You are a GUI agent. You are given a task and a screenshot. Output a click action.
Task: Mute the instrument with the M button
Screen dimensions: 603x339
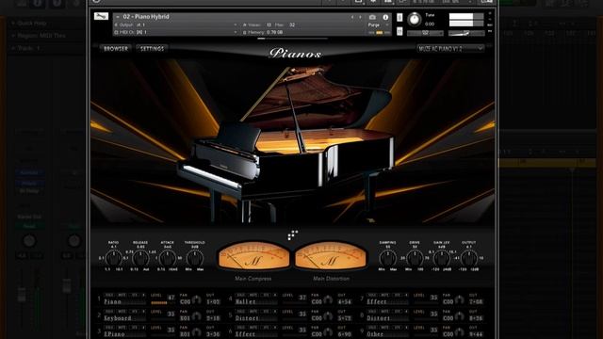[x=399, y=31]
